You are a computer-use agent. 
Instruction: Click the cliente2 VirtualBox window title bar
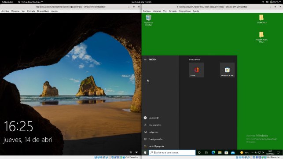[70, 7]
